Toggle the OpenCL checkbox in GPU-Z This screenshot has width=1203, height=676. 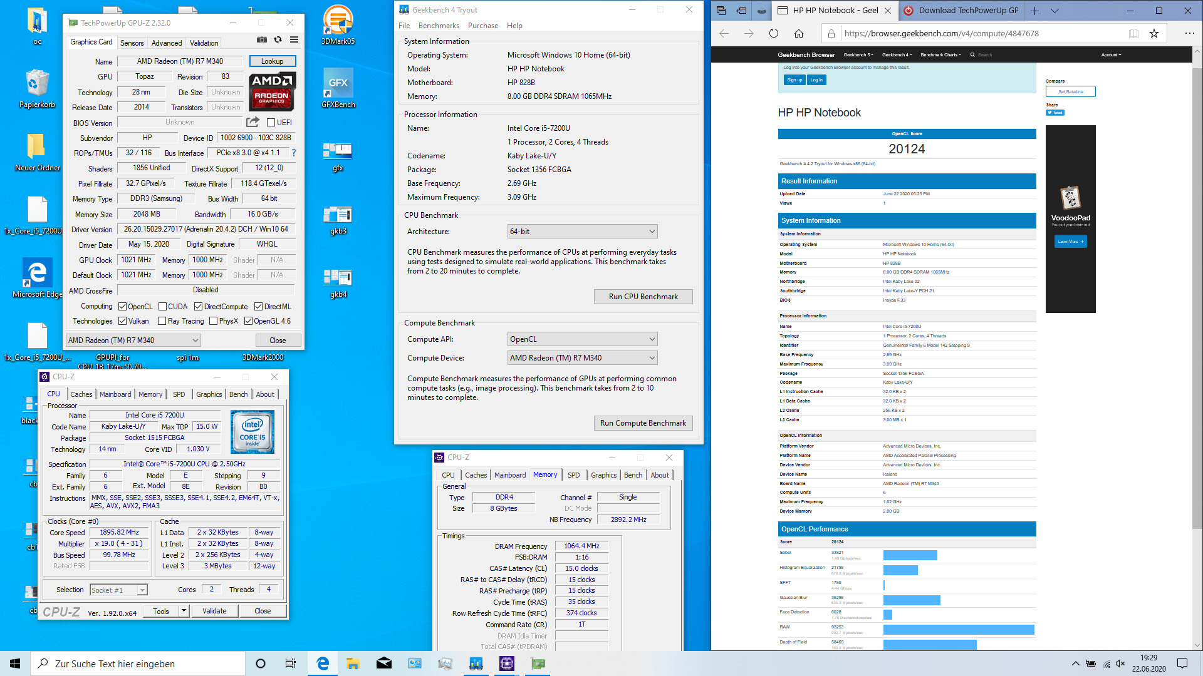tap(123, 307)
